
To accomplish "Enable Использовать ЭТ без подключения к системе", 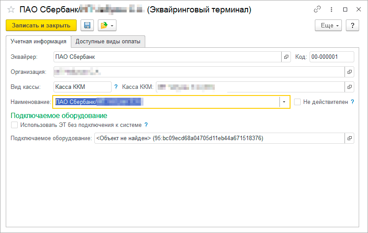I will [x=14, y=125].
